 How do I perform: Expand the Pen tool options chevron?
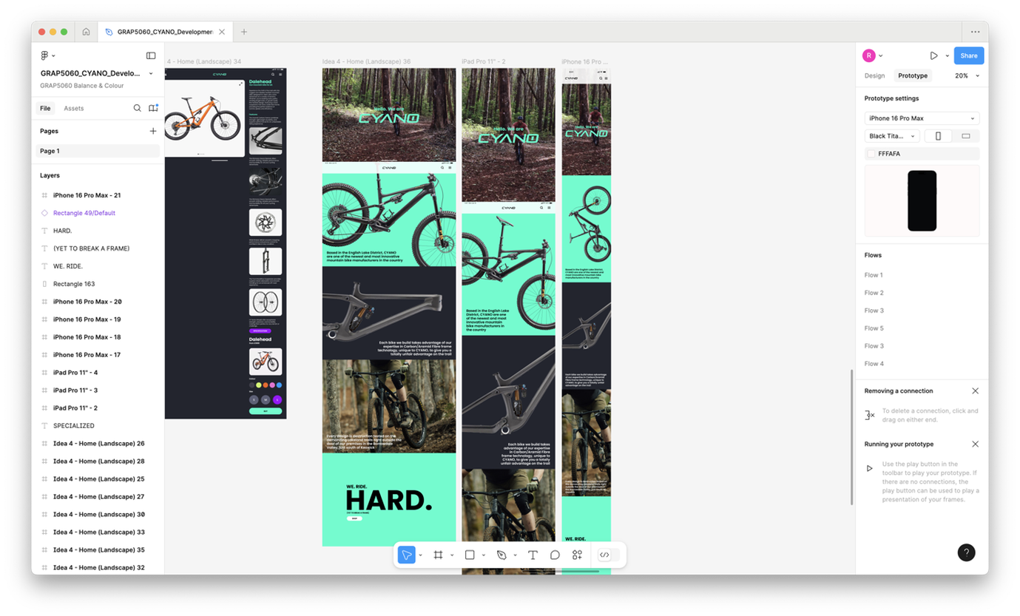[x=516, y=555]
